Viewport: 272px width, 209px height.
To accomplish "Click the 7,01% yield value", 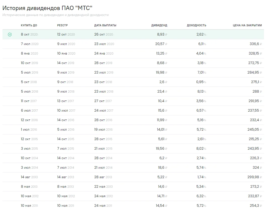I will (x=201, y=73).
